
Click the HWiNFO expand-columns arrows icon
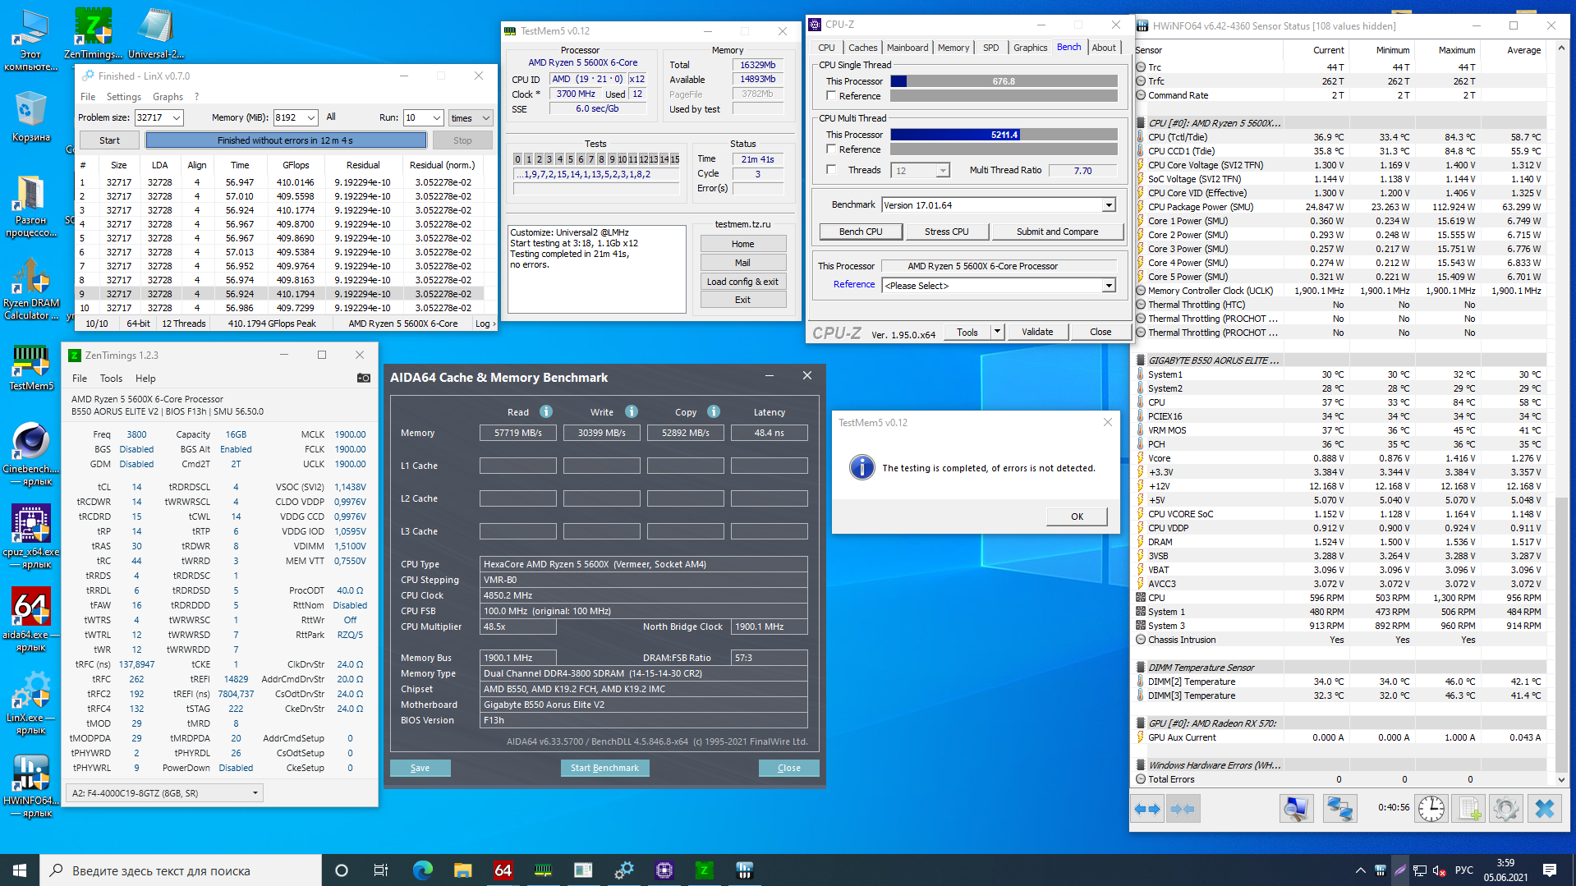point(1147,809)
